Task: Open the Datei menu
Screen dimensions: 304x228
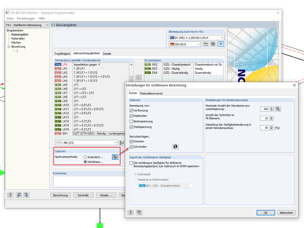Action: point(10,18)
